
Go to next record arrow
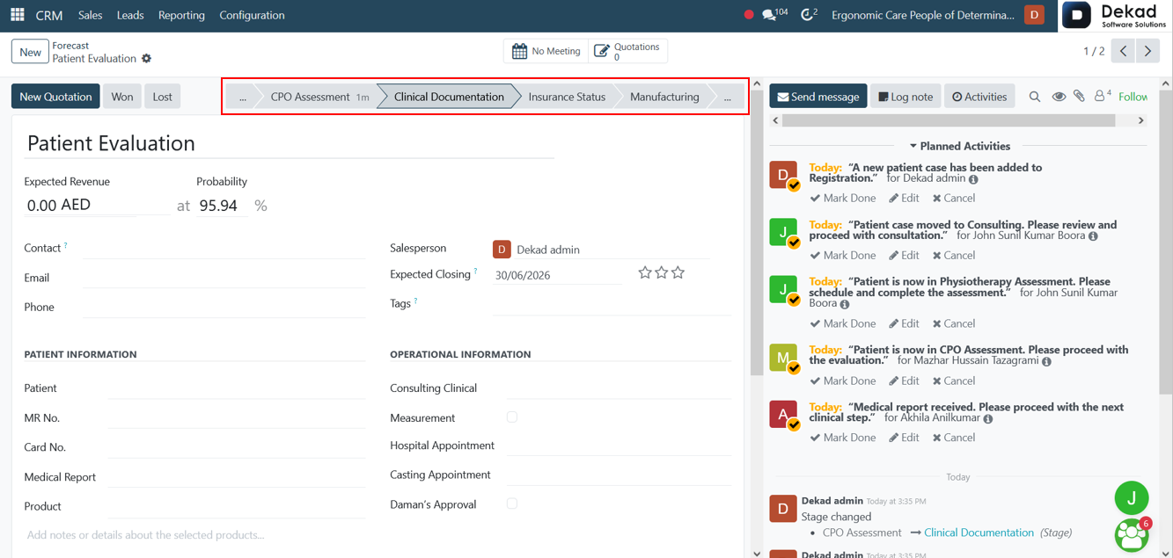coord(1148,51)
